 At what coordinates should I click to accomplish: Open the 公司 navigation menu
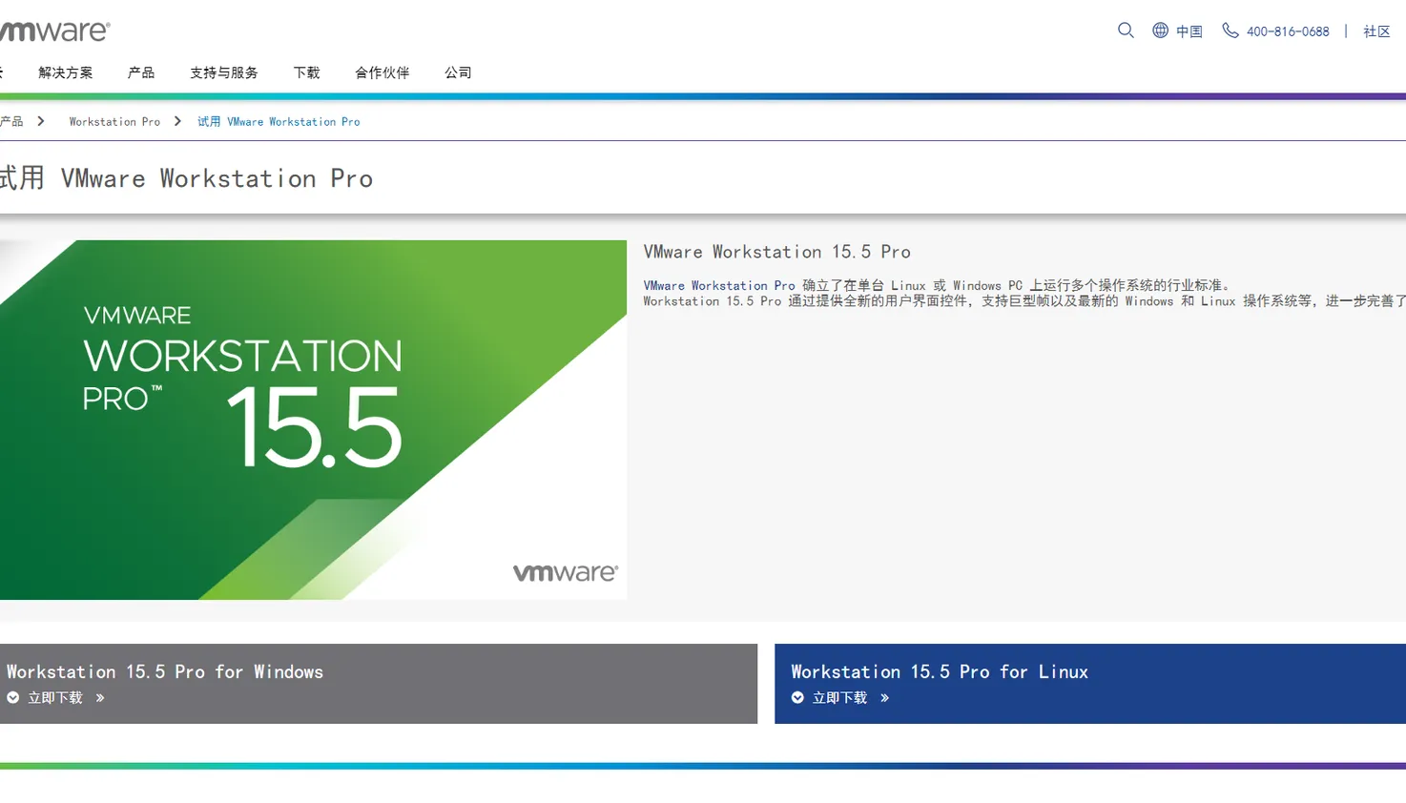(458, 72)
